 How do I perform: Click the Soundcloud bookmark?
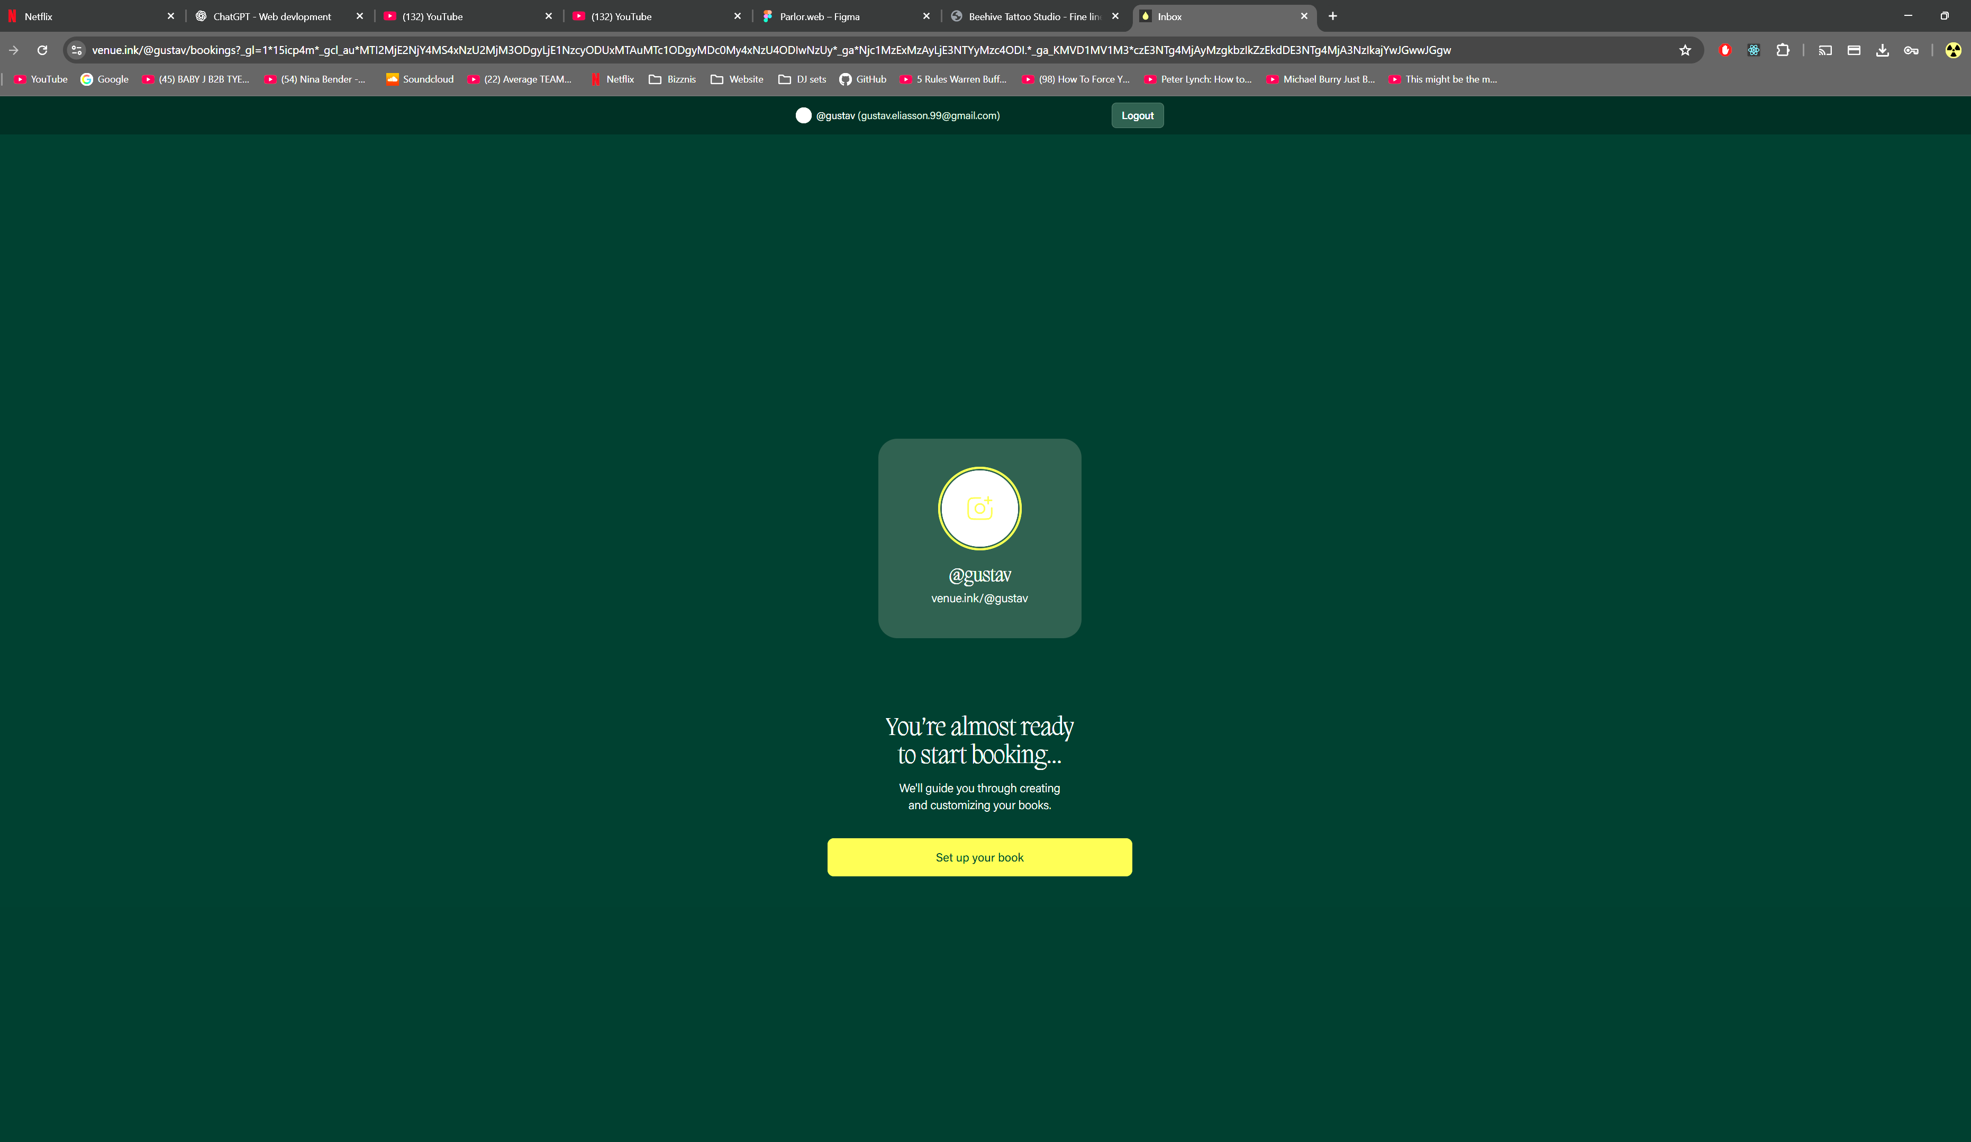pos(420,79)
